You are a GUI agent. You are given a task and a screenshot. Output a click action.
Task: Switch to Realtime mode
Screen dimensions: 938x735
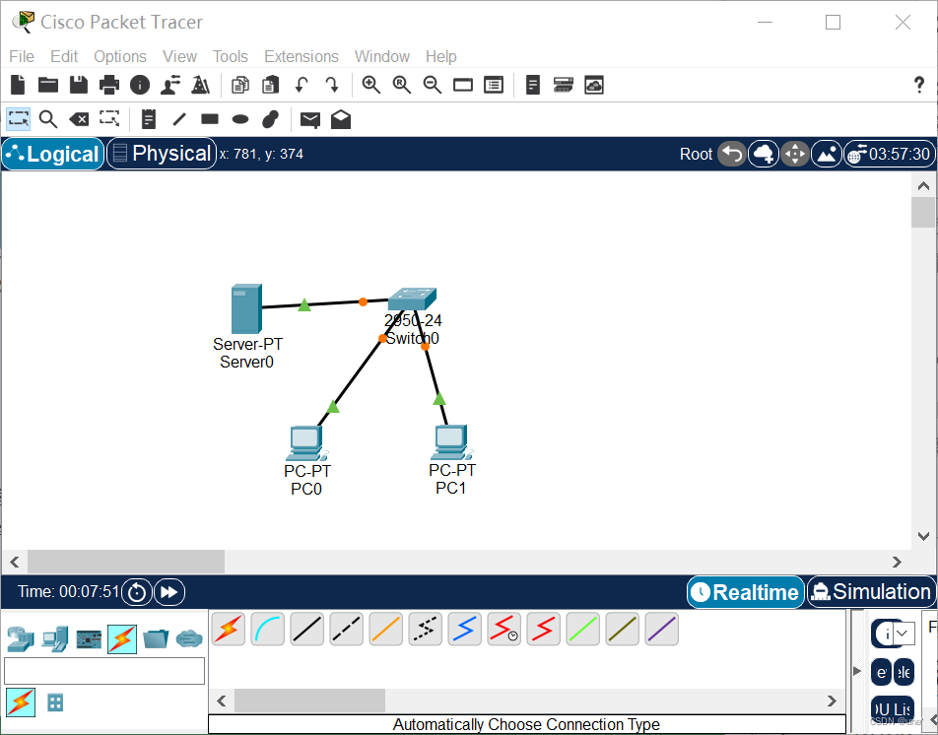tap(745, 592)
